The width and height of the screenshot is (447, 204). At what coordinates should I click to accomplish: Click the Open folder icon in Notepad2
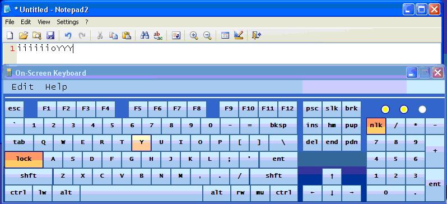24,35
